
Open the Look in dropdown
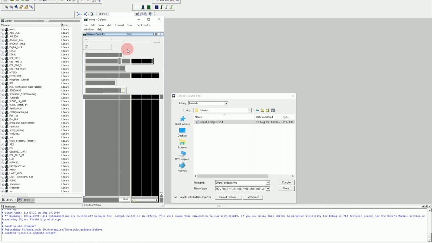[x=250, y=110]
